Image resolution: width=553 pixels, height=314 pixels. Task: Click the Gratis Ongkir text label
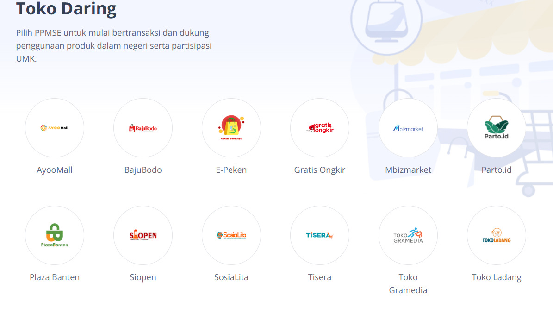pos(319,170)
